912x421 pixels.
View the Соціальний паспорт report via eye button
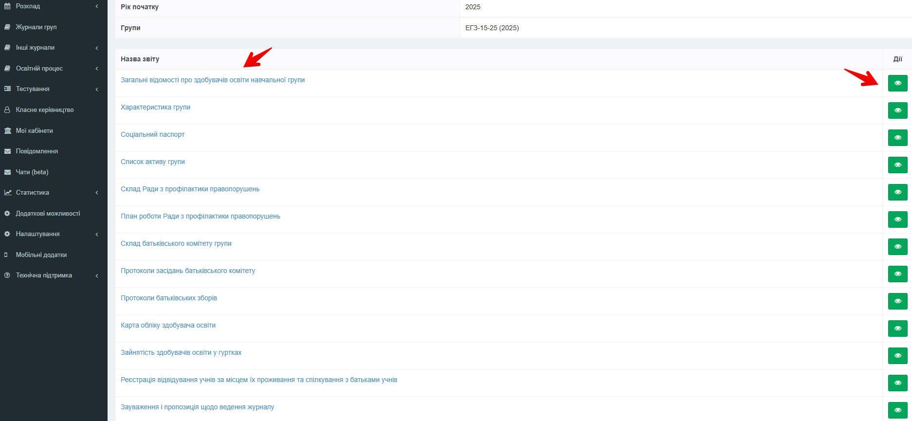[897, 138]
